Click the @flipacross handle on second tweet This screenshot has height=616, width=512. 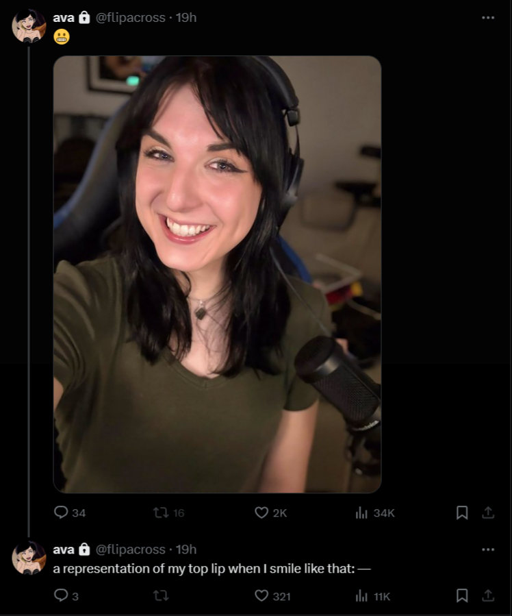(x=131, y=550)
